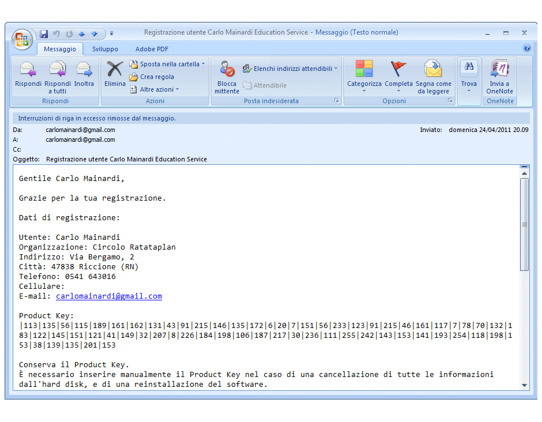Viewport: 542px width, 422px height.
Task: Expand the Trova dropdown arrow
Action: [x=469, y=91]
